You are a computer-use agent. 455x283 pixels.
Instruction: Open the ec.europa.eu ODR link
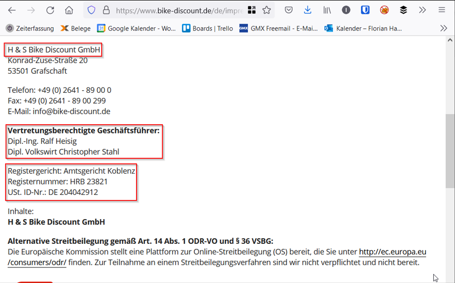click(x=392, y=252)
